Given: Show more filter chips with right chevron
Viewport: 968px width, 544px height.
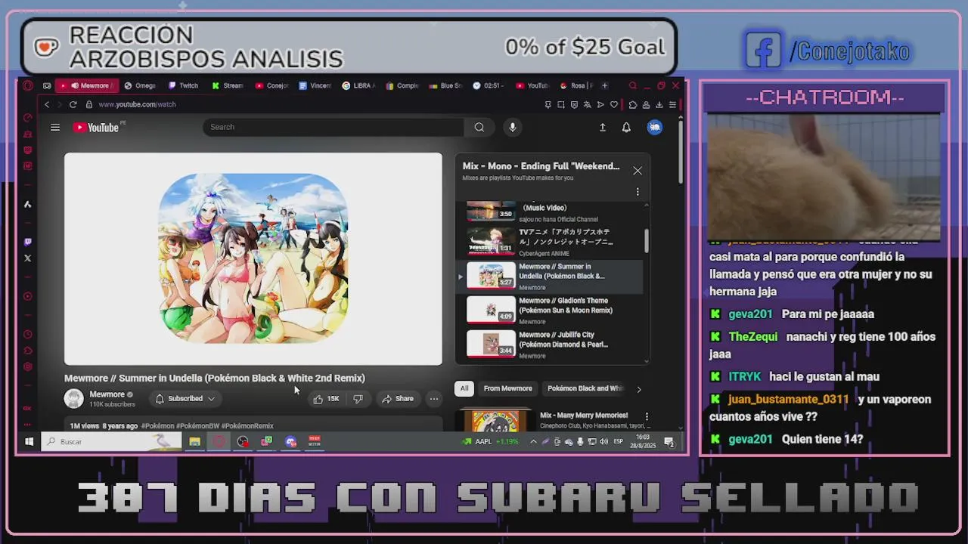Looking at the screenshot, I should [x=638, y=389].
